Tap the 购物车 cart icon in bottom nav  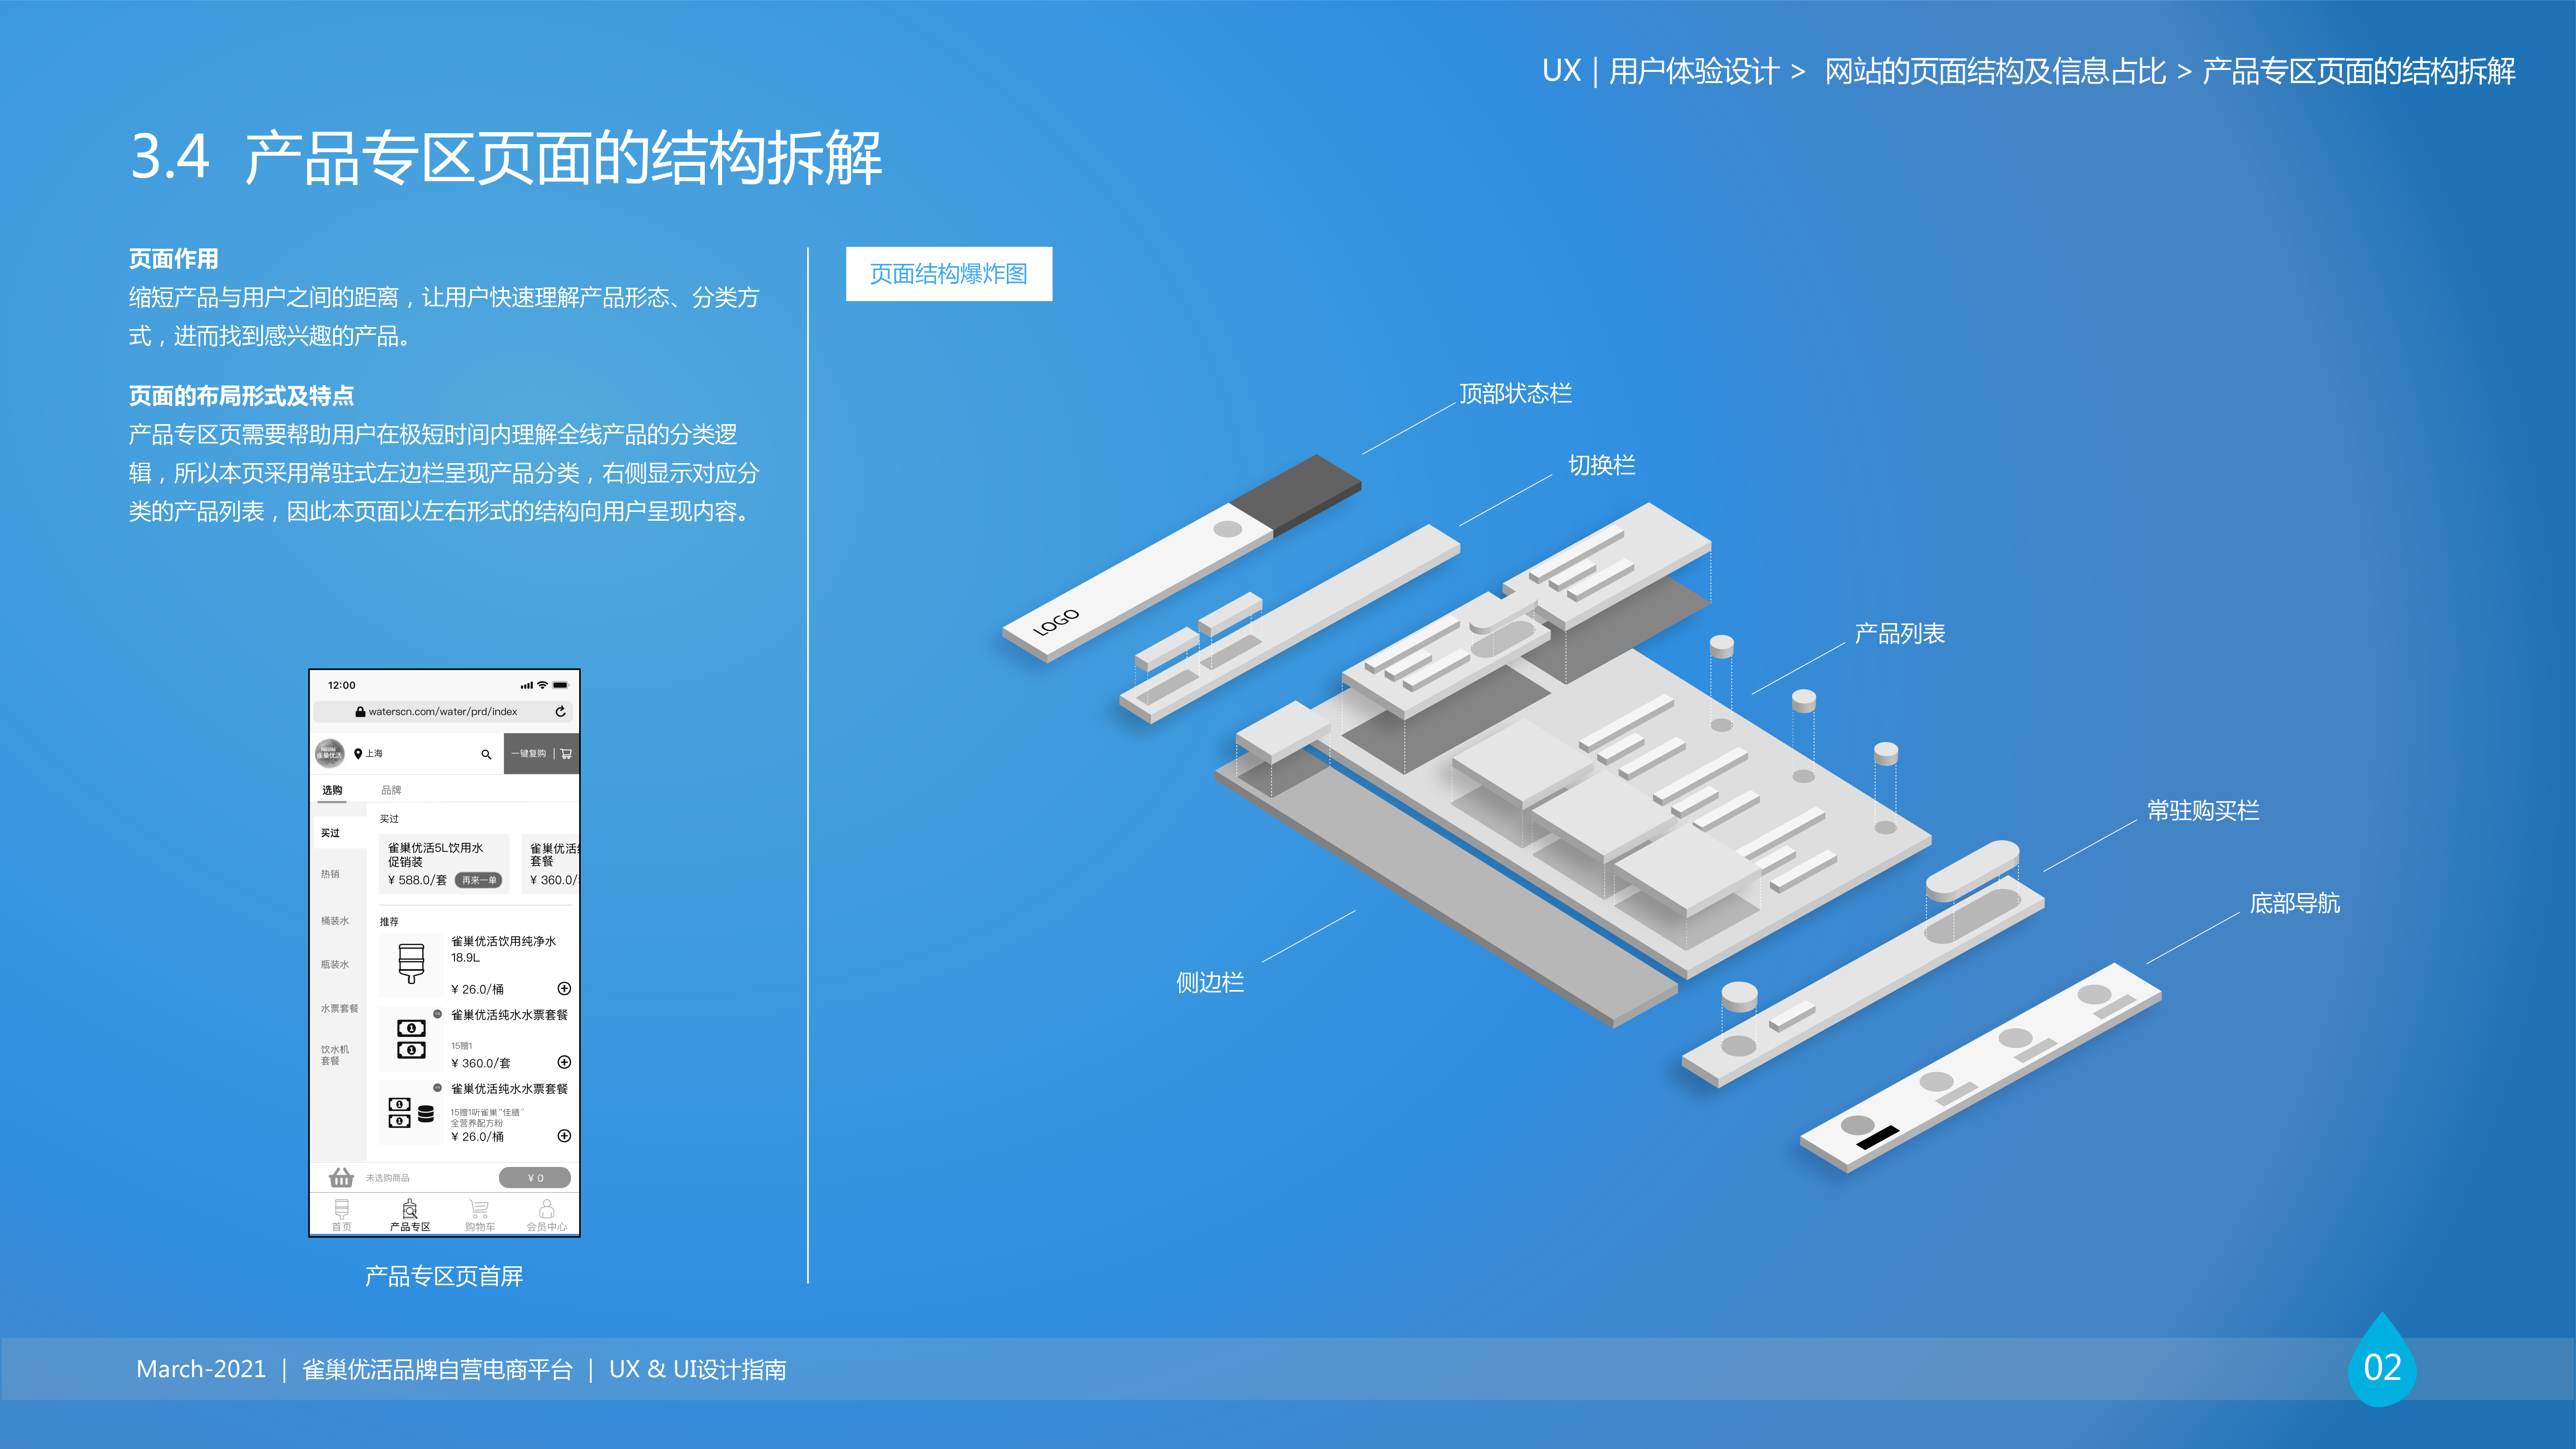pos(479,1209)
